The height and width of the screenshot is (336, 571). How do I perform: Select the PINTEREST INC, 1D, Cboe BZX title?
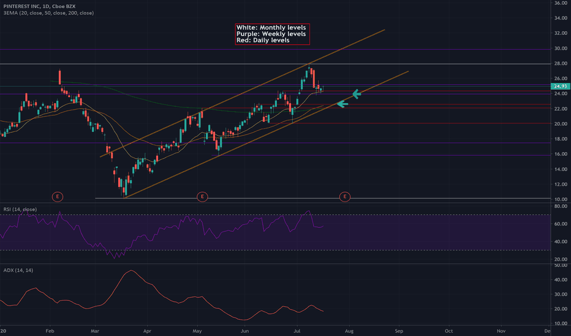(x=39, y=6)
